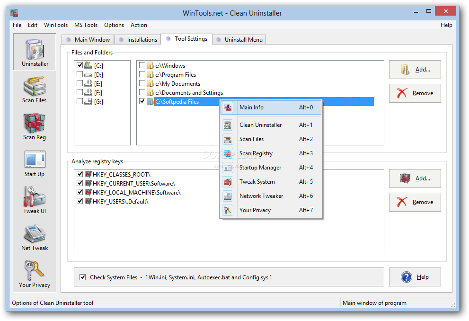Image resolution: width=469 pixels, height=321 pixels.
Task: Open the Your Privacy sidebar tool
Action: tap(35, 274)
